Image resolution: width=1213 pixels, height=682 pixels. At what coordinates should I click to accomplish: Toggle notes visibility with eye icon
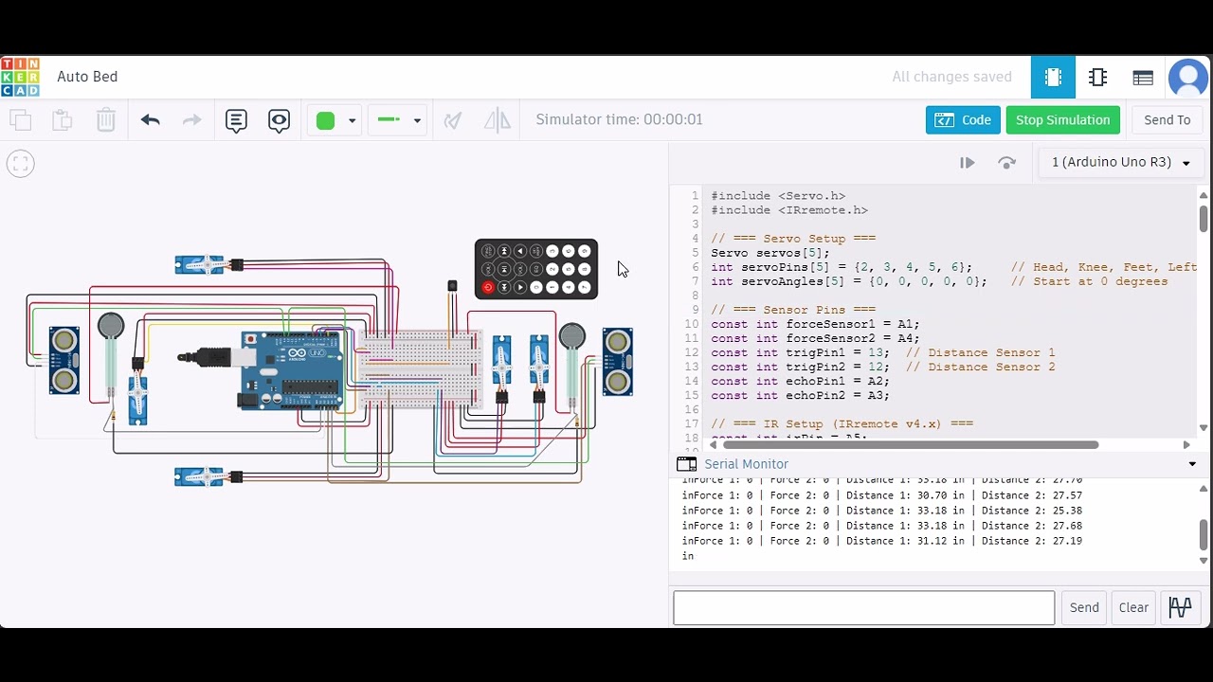coord(279,120)
